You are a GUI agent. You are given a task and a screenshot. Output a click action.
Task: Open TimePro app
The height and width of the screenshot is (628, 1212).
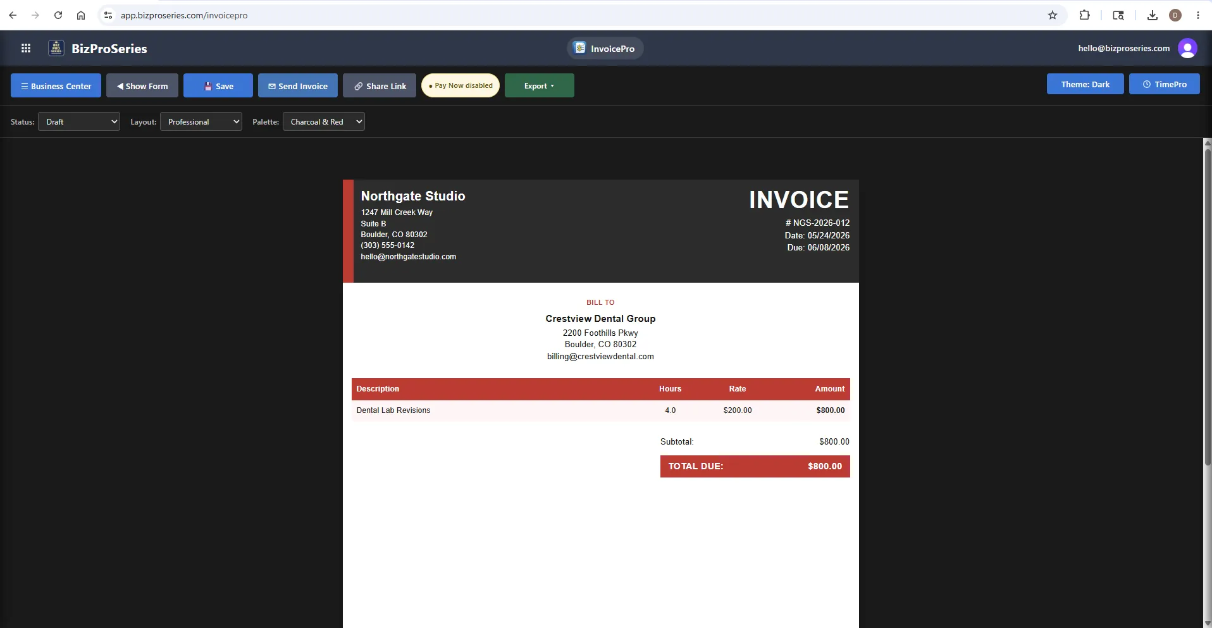coord(1165,84)
